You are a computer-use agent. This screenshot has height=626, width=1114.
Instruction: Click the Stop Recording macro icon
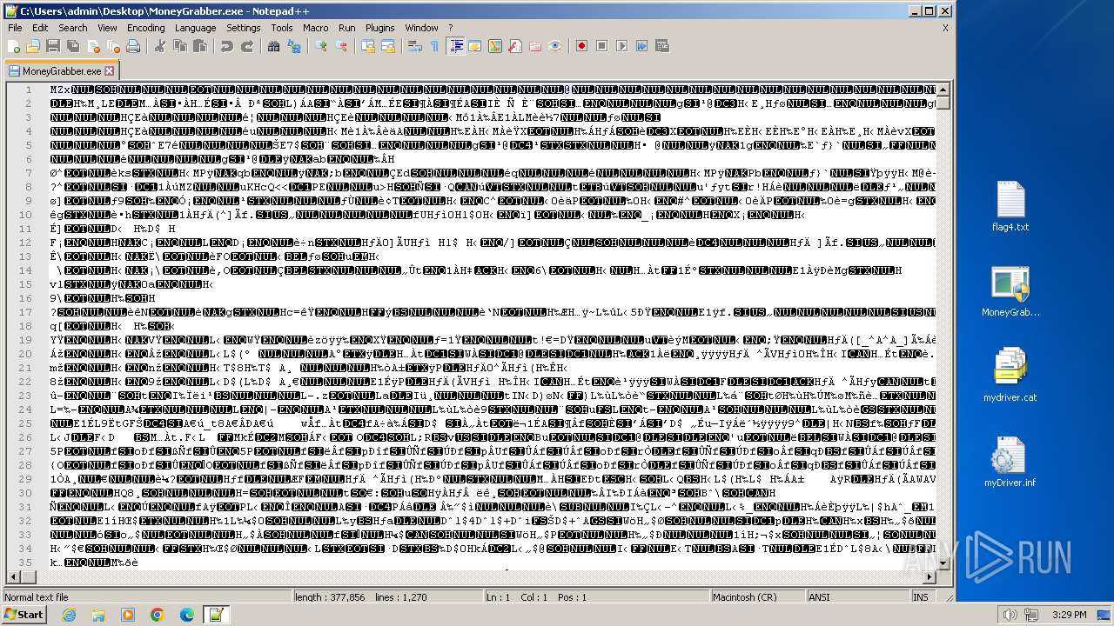point(601,46)
